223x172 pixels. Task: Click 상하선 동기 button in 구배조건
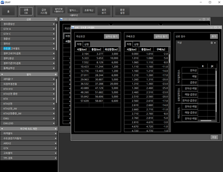161,36
